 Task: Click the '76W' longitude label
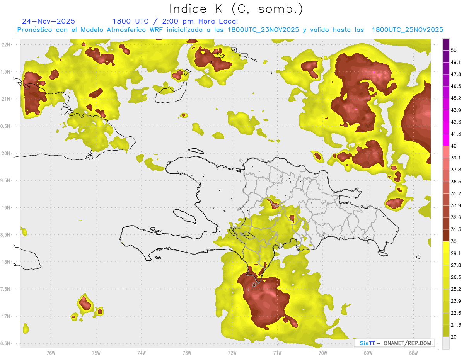coord(51,353)
